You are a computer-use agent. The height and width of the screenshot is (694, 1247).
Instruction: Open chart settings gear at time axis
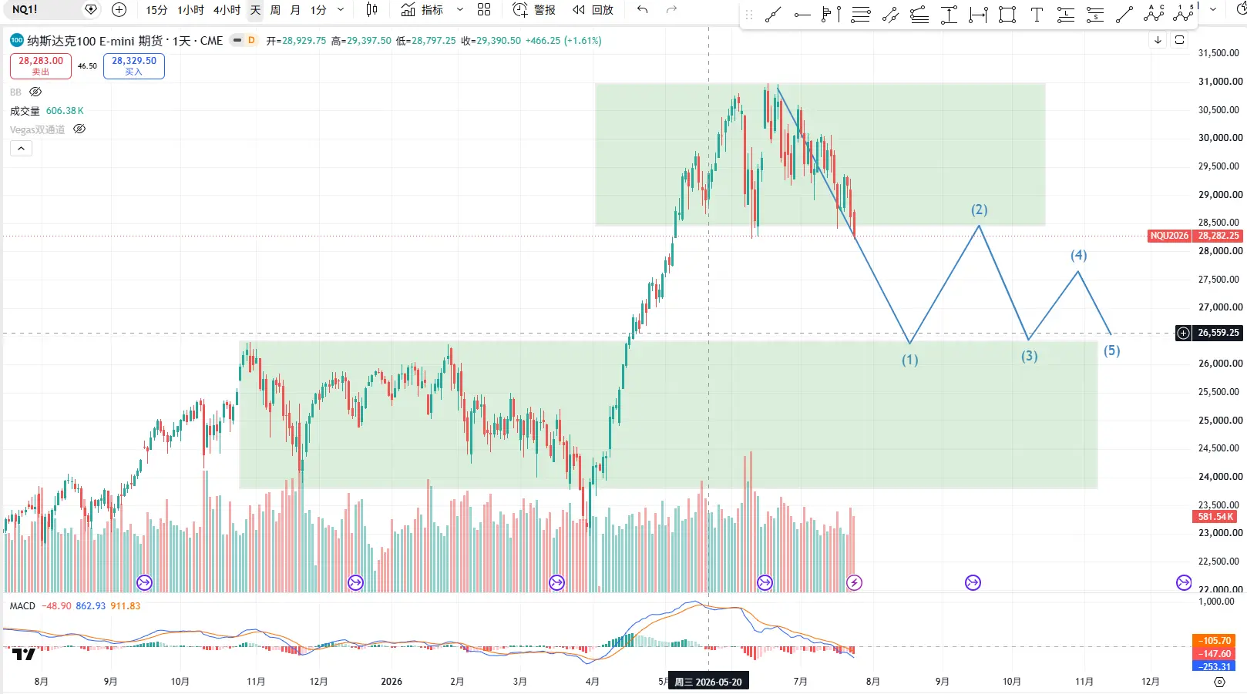pyautogui.click(x=1219, y=682)
